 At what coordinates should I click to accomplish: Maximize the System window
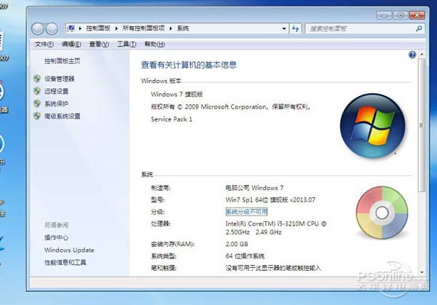pos(401,15)
